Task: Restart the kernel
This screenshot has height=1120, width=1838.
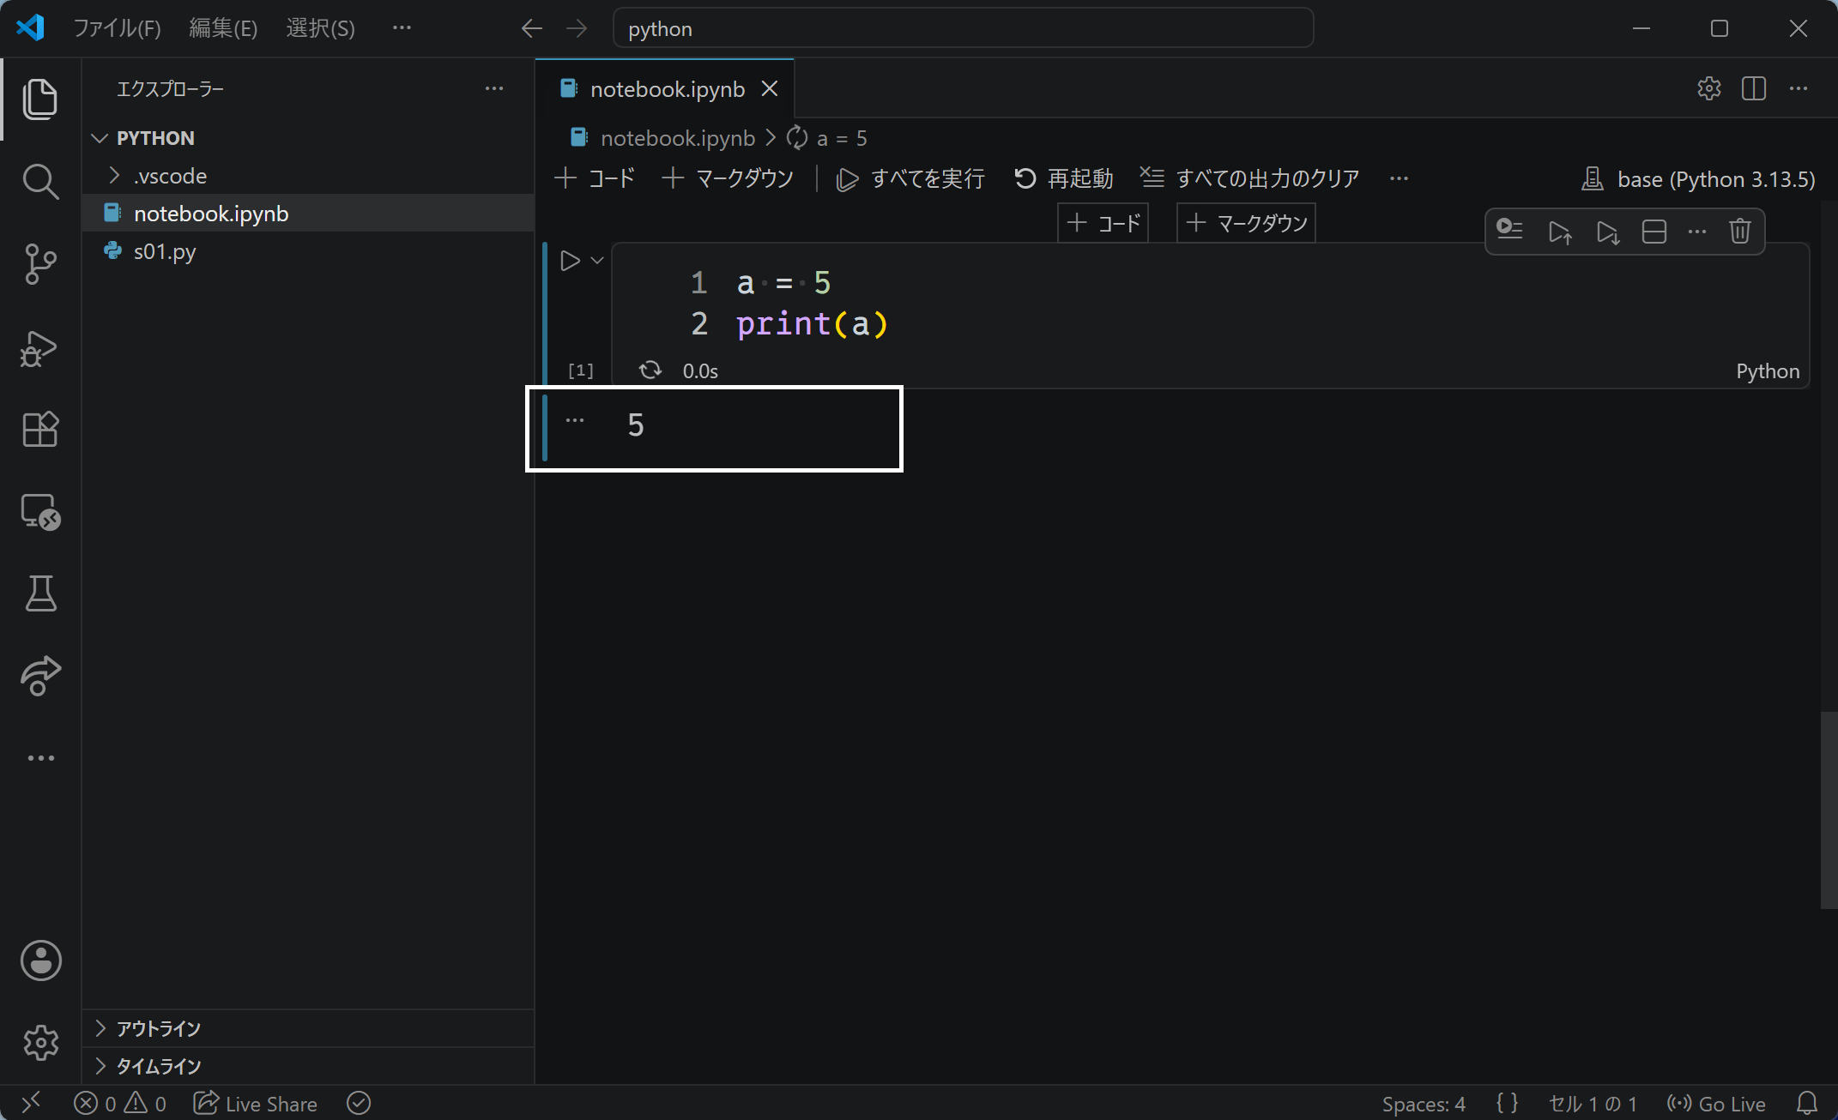Action: tap(1064, 178)
